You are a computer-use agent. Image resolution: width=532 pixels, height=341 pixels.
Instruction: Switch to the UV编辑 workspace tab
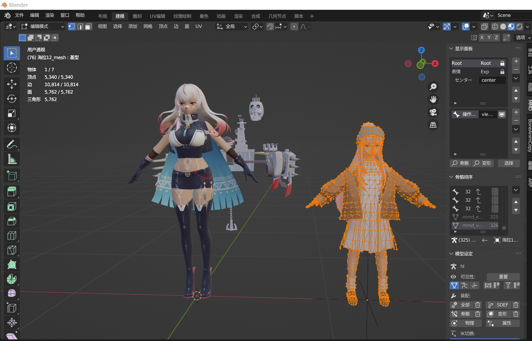click(x=158, y=16)
